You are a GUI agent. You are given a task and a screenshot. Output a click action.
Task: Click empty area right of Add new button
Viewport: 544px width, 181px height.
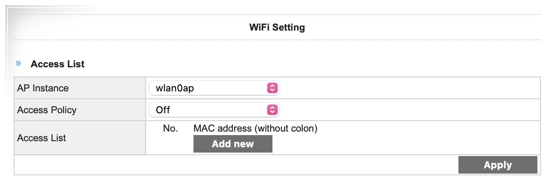(x=404, y=144)
